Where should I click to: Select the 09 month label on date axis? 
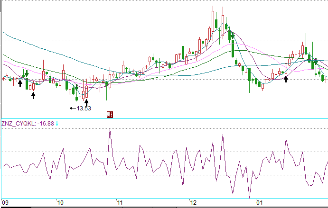point(5,203)
